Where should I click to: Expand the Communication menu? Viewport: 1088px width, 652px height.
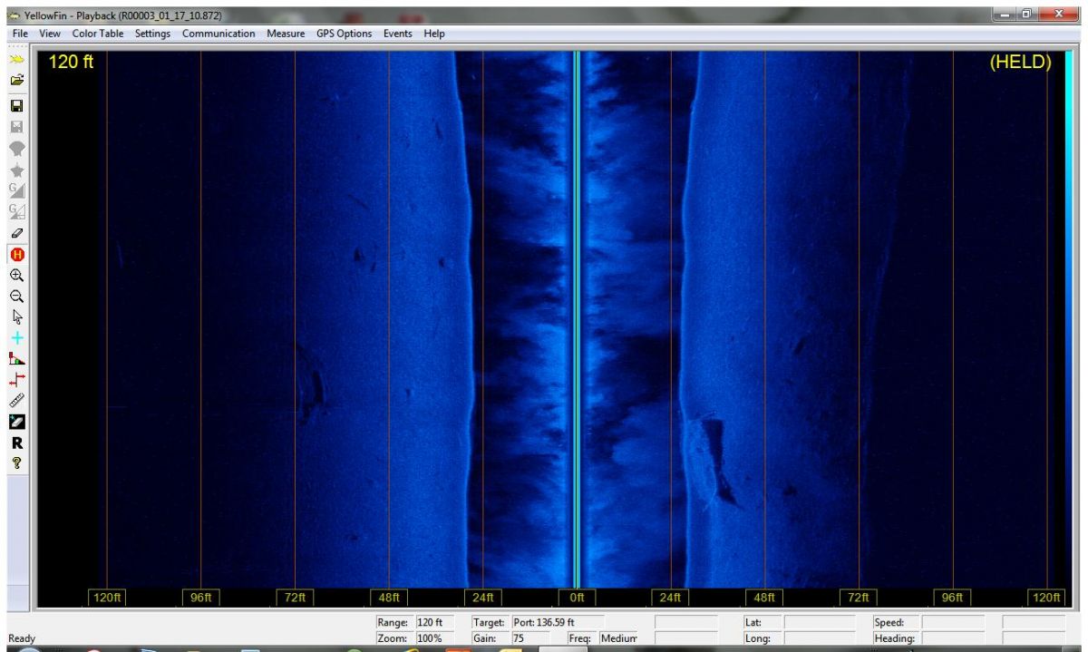tap(219, 34)
